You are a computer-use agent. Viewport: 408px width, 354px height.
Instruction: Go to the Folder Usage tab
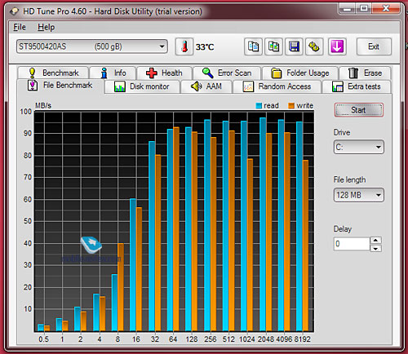pyautogui.click(x=300, y=73)
